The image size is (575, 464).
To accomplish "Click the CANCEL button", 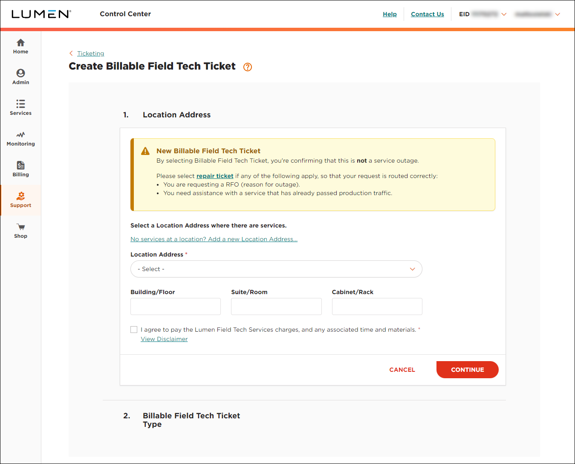I will point(402,370).
